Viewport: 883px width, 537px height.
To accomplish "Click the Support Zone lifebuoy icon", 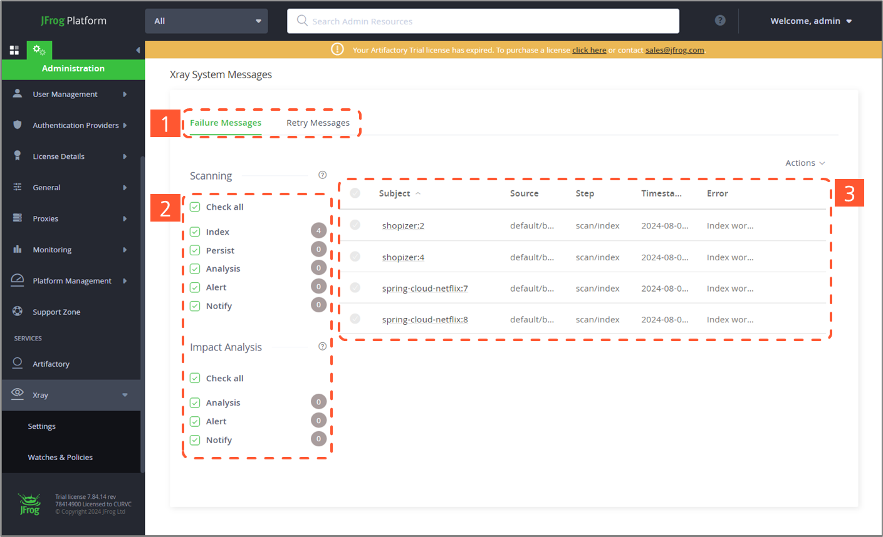I will point(18,311).
